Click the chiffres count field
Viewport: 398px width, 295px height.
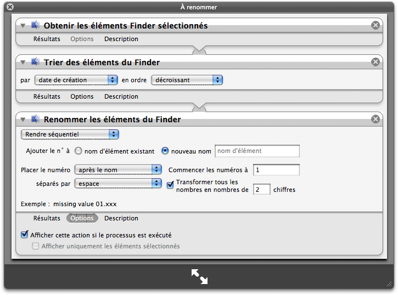[x=262, y=190]
